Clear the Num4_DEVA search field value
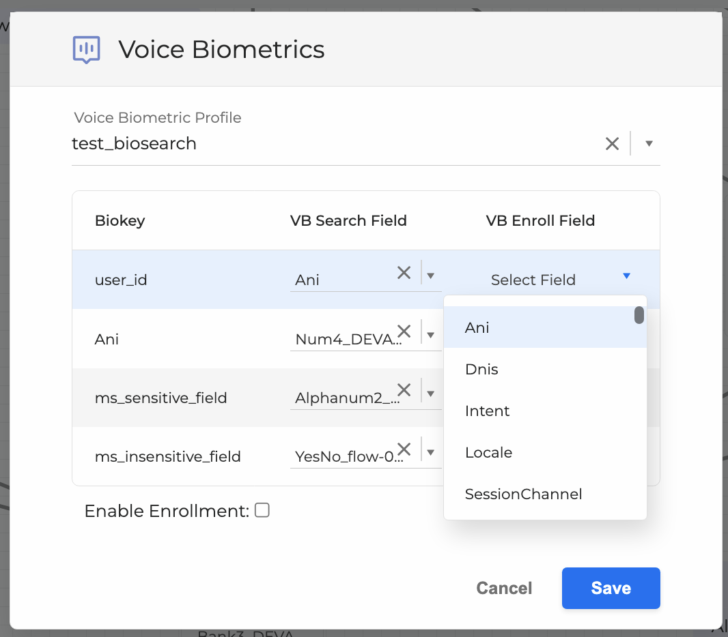 404,332
